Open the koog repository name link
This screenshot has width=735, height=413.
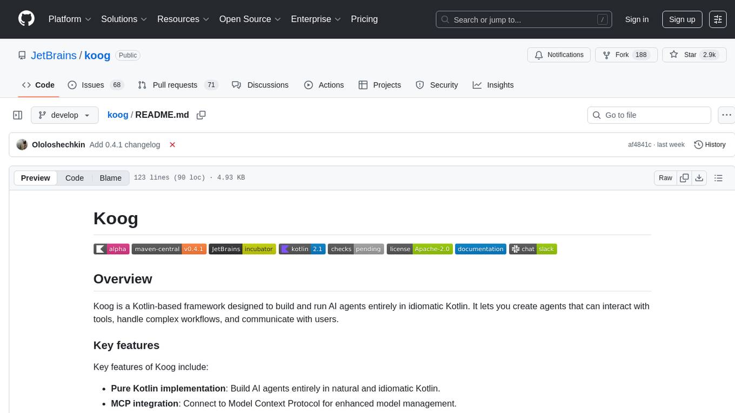97,55
